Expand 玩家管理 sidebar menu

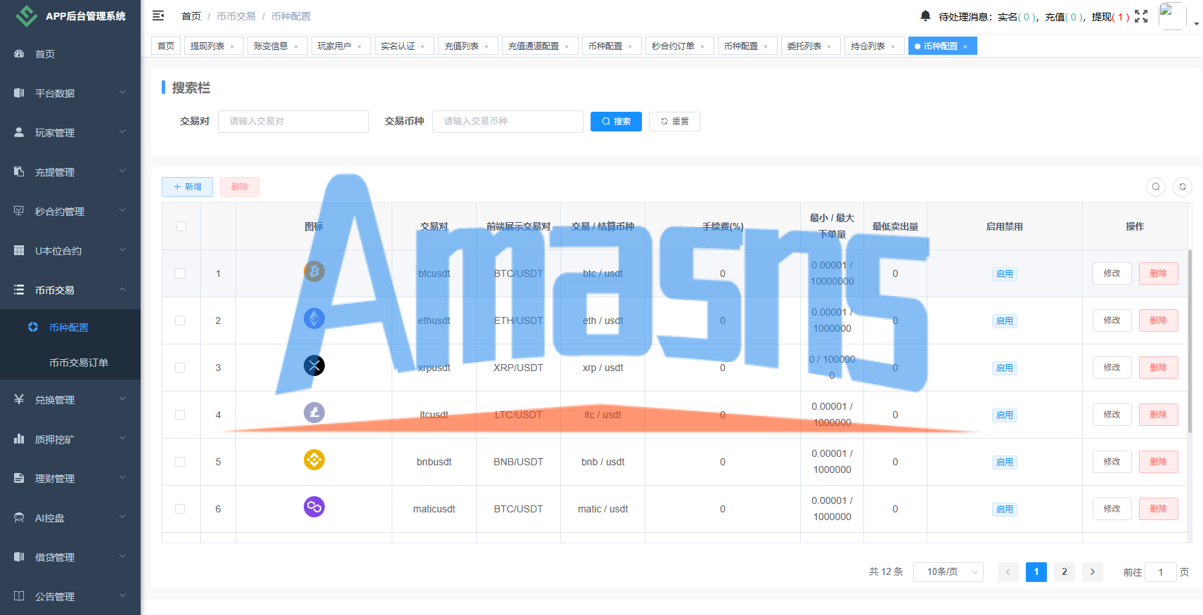coord(70,133)
